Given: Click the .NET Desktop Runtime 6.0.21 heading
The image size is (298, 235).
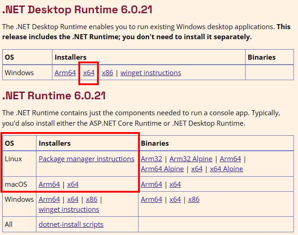Looking at the screenshot, I should (77, 10).
